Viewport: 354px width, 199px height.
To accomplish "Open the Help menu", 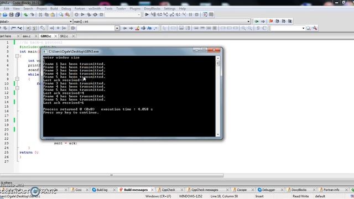I will coord(183,9).
